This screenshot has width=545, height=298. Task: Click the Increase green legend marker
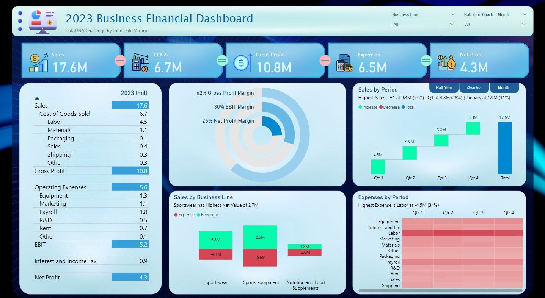tap(360, 107)
